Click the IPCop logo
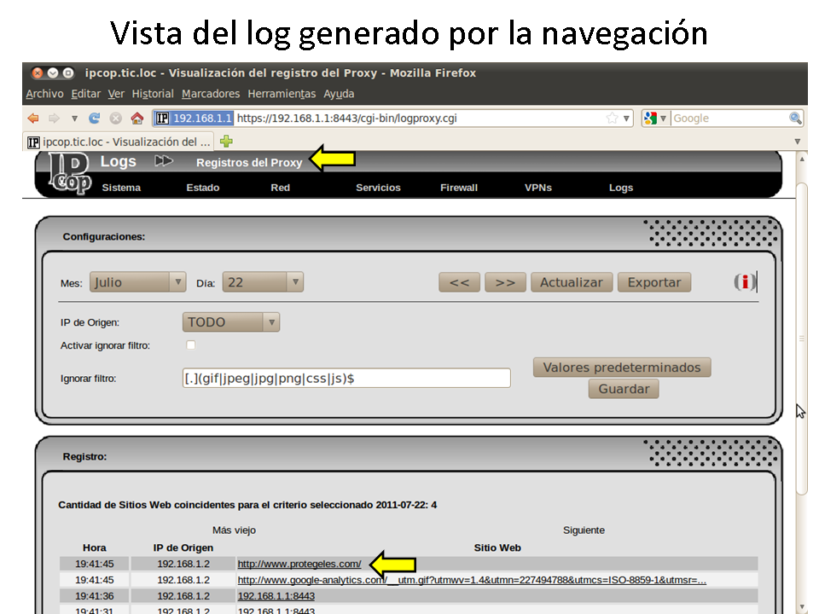The height and width of the screenshot is (614, 819). click(x=70, y=175)
